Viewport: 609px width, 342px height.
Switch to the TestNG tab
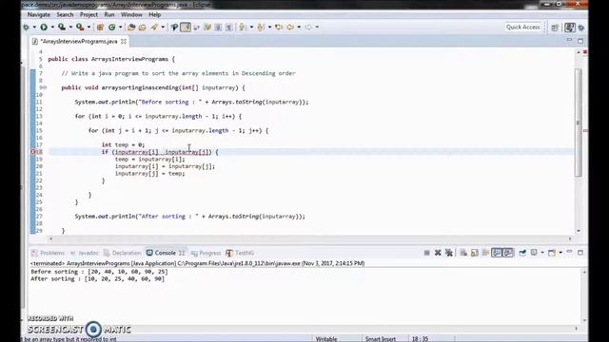click(240, 253)
